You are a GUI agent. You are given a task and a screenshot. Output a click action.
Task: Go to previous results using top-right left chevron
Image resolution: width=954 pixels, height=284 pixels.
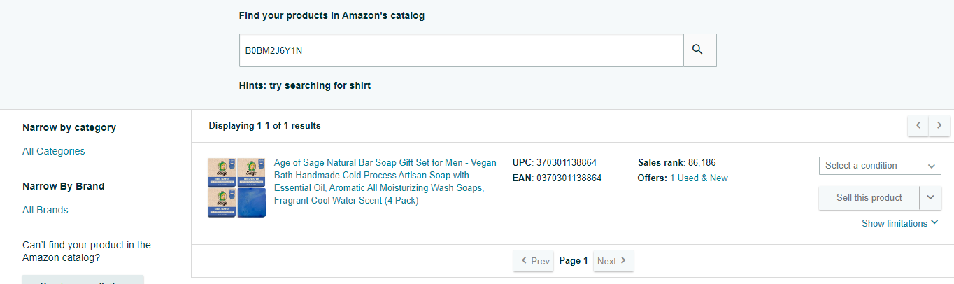(x=918, y=126)
